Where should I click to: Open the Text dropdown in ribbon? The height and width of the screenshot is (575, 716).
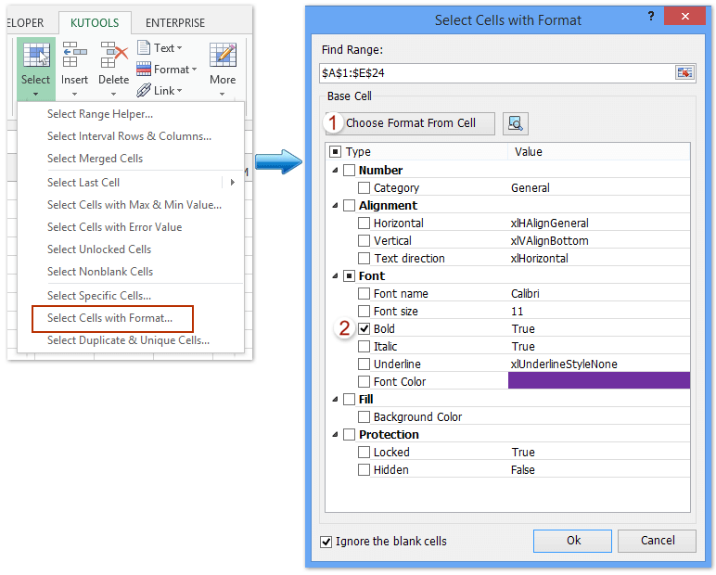click(160, 47)
